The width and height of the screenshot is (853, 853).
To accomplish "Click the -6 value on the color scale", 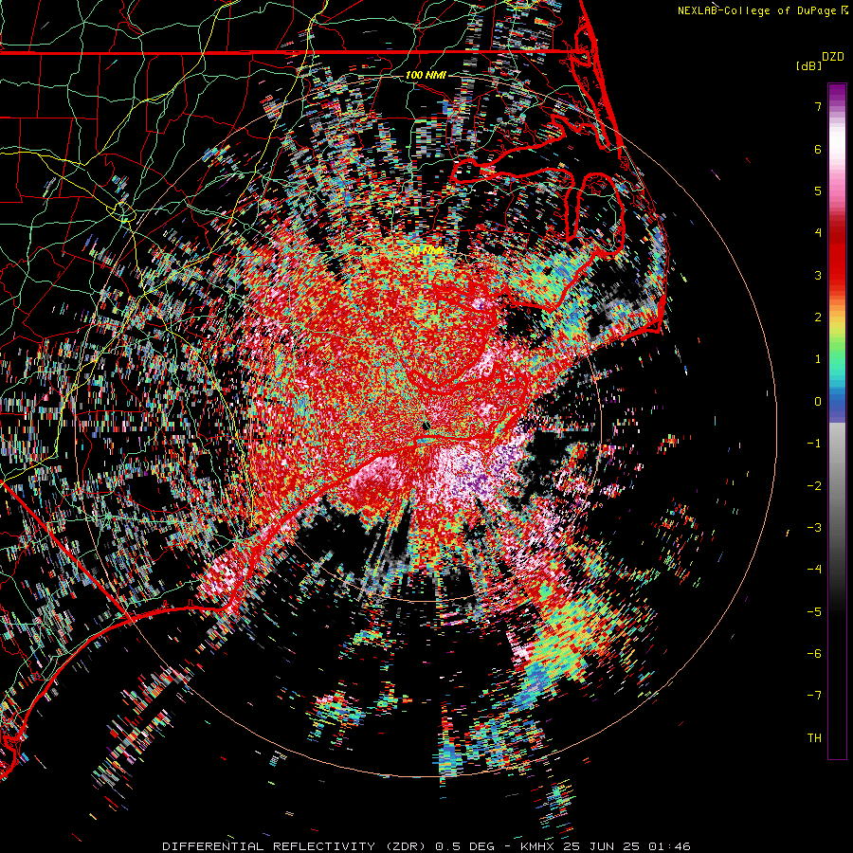I will click(x=814, y=654).
